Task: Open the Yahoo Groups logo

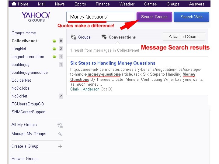Action: [36, 17]
